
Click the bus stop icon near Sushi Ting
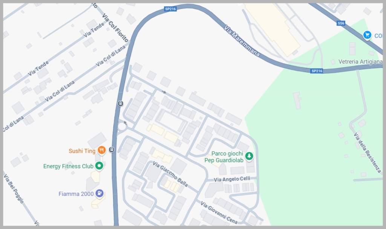point(112,150)
